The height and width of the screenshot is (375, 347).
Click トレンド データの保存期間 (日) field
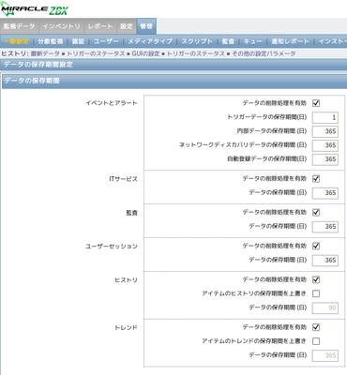tap(325, 355)
